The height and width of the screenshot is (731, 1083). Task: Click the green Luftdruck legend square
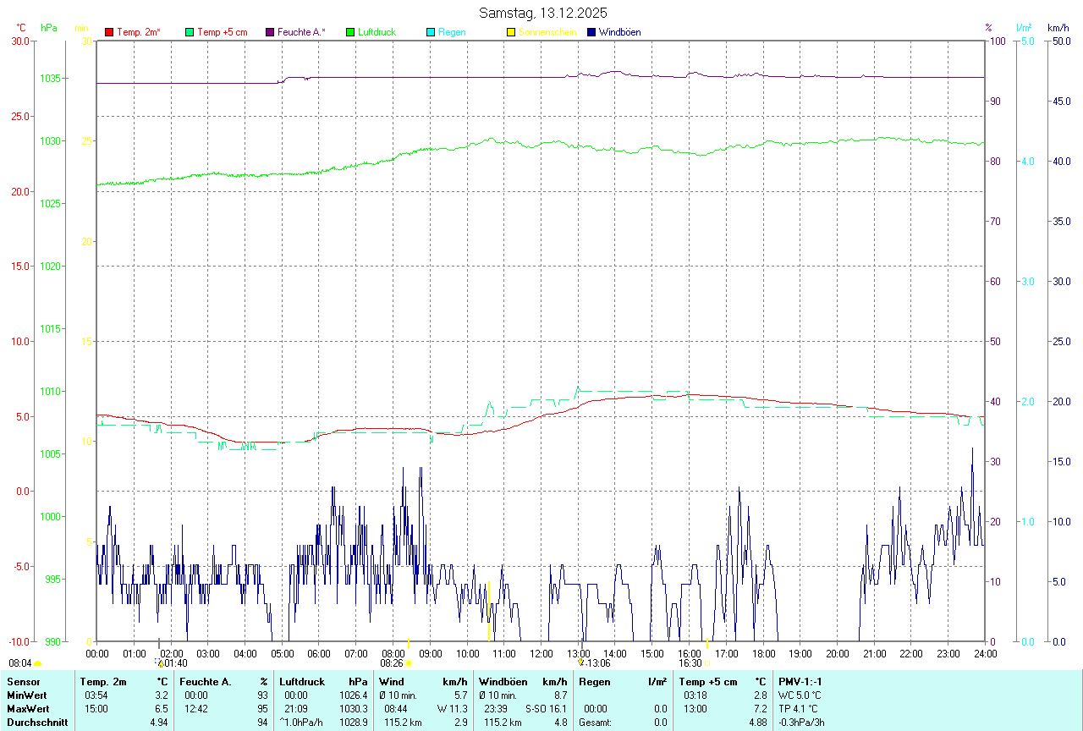click(x=350, y=32)
